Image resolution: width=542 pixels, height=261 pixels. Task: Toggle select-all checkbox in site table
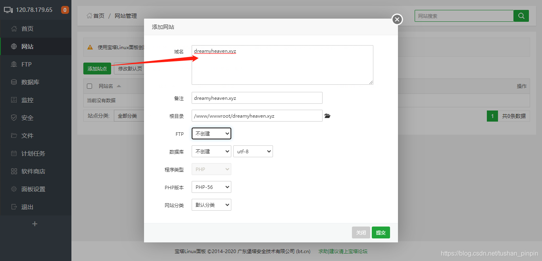coord(90,86)
